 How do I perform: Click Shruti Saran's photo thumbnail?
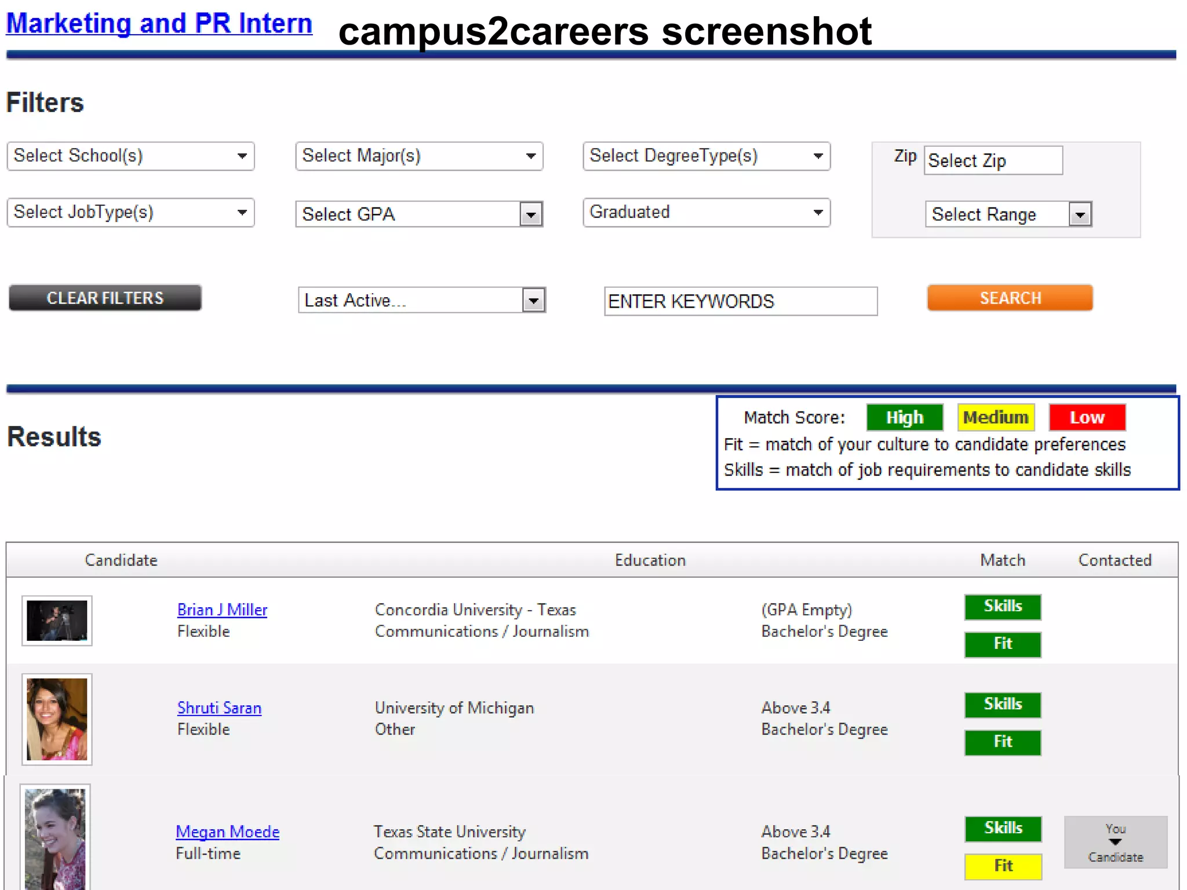pos(57,719)
